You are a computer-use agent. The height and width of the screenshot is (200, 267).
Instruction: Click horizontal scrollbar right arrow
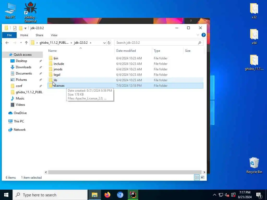(204, 172)
